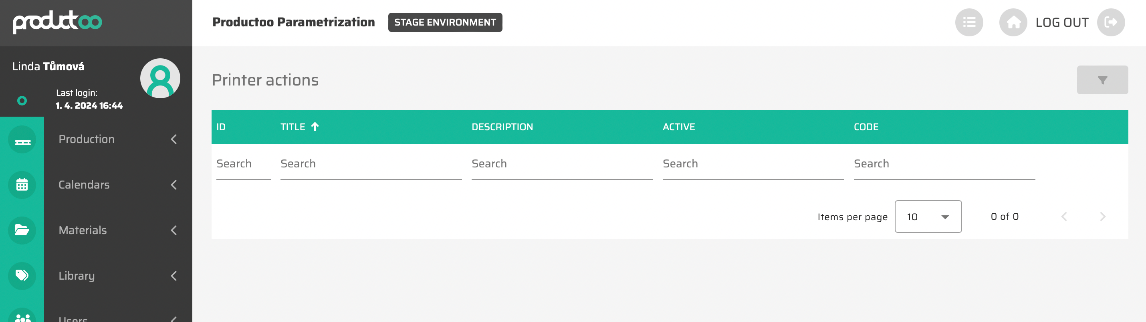Screen dimensions: 1146x322
Task: Click the Production conveyor icon in sidebar
Action: [x=22, y=140]
